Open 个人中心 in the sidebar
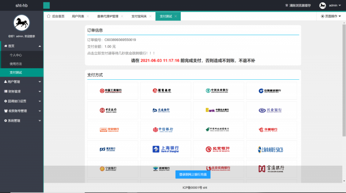Viewport: 346px width, 193px height. [x=16, y=55]
